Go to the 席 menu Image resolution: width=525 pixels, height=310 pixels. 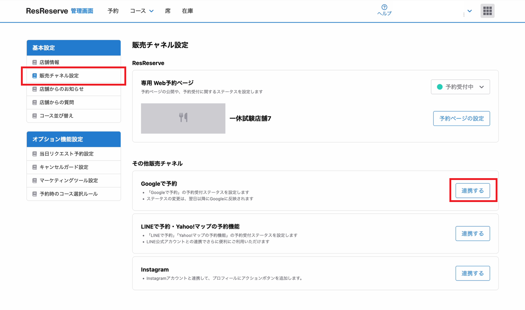tap(168, 11)
